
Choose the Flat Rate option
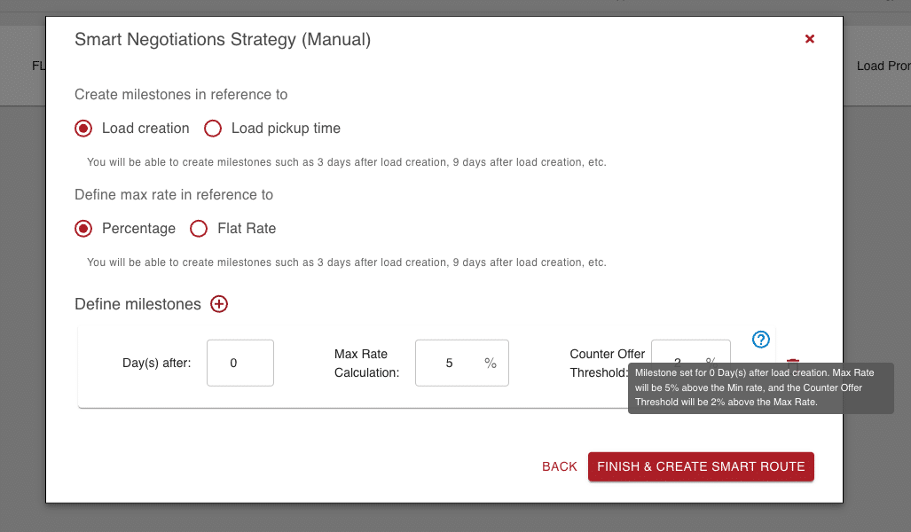pyautogui.click(x=199, y=229)
